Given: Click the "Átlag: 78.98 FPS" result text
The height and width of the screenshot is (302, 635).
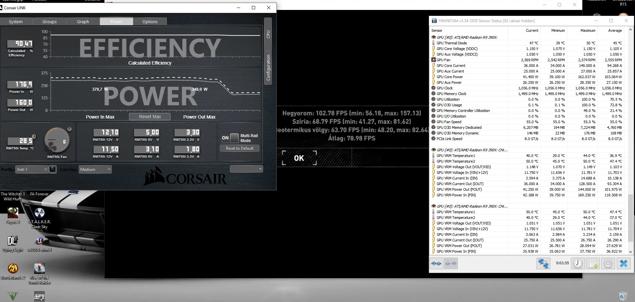Looking at the screenshot, I should click(x=352, y=138).
